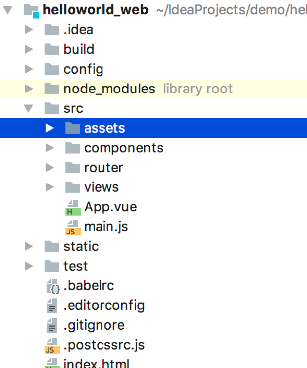Click the main.js JS file icon
Screen dimensions: 307x368
(x=73, y=227)
